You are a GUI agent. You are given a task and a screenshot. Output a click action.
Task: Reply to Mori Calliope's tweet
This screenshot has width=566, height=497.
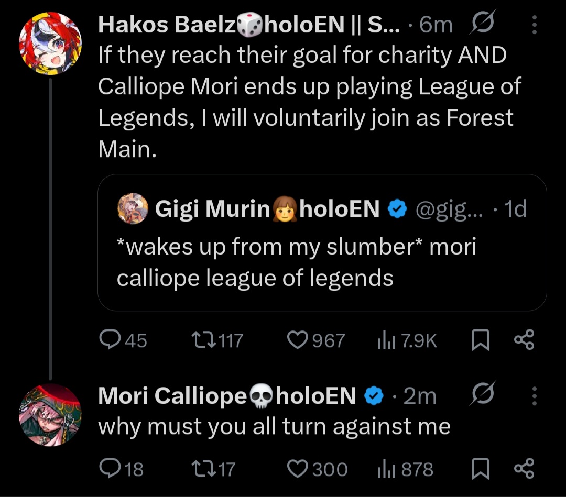click(109, 469)
